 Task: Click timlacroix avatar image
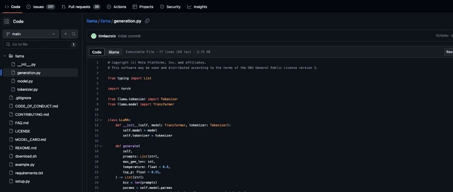(94, 36)
